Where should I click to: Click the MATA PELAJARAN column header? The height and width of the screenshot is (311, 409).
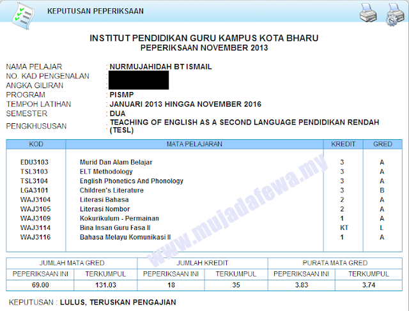[194, 144]
